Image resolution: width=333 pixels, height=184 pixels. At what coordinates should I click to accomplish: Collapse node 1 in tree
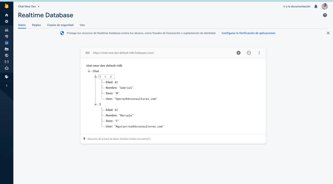(95, 77)
